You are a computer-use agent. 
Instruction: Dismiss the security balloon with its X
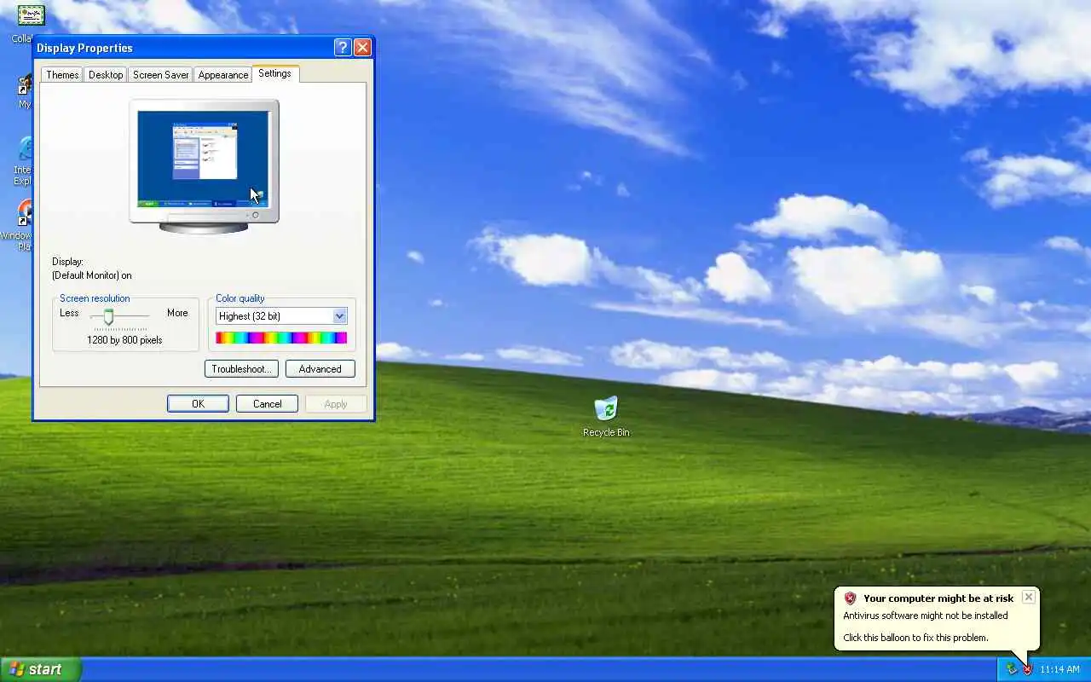tap(1029, 597)
